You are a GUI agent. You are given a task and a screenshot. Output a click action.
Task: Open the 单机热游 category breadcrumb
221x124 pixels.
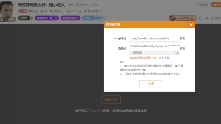point(81,5)
